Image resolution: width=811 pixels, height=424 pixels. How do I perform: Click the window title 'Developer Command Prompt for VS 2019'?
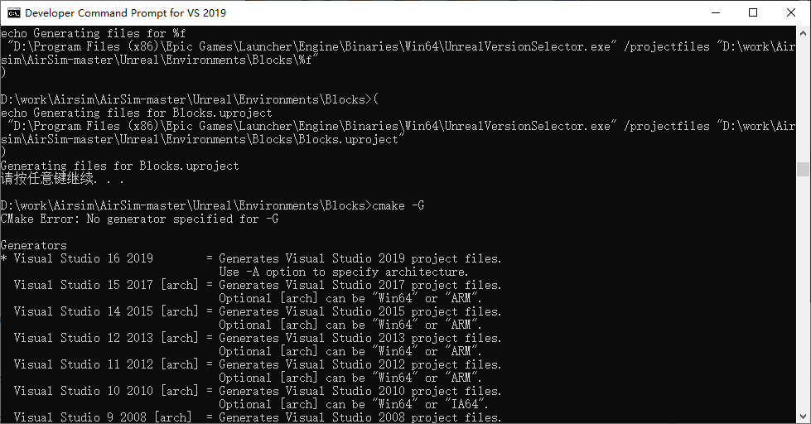tap(125, 13)
